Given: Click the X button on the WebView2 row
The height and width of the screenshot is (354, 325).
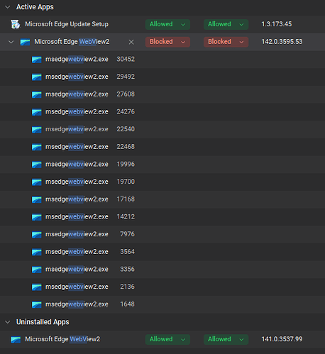Looking at the screenshot, I should tap(131, 42).
